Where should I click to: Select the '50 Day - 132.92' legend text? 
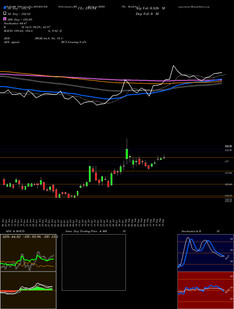pos(19,14)
